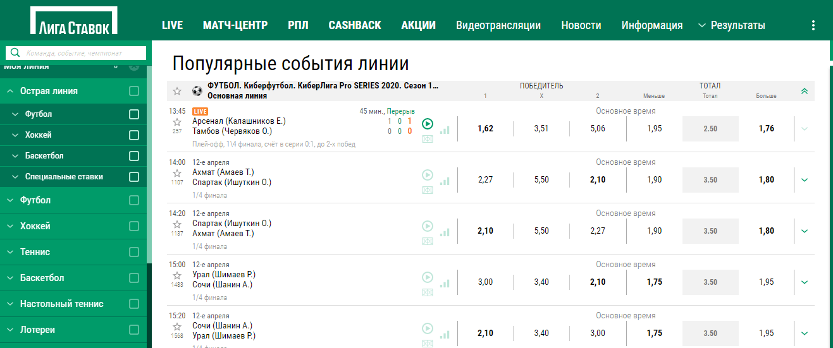Open the Новости link
This screenshot has width=833, height=348.
tap(581, 25)
